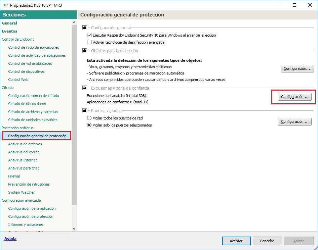Open Informes y almacenes section
Screen dimensions: 318x250
[26, 224]
